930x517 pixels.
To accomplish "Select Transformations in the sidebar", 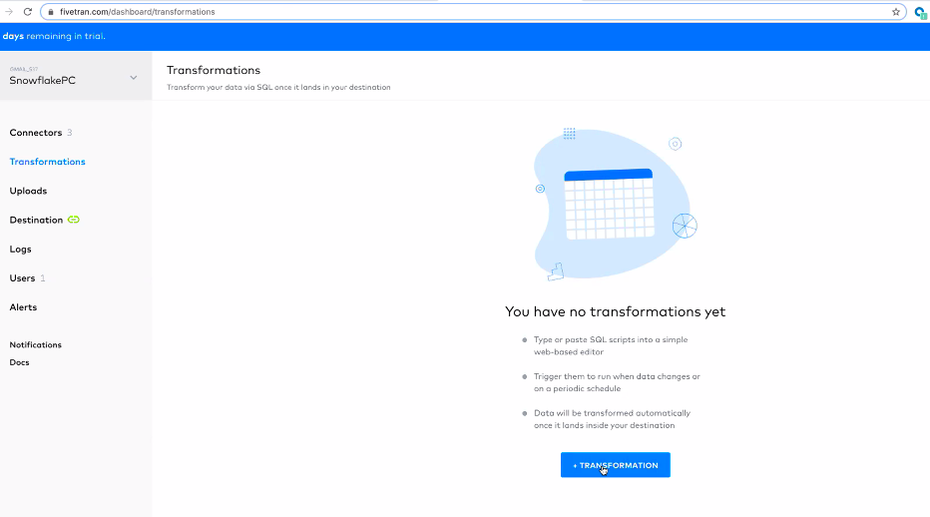I will pyautogui.click(x=47, y=162).
